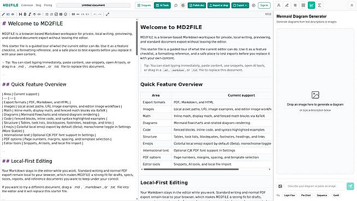Image resolution: width=357 pixels, height=201 pixels.
Task: Insert a blockquote with the quote icon
Action: pyautogui.click(x=73, y=14)
